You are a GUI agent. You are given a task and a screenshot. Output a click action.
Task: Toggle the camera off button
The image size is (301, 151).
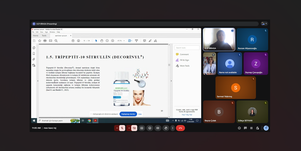tap(134, 128)
